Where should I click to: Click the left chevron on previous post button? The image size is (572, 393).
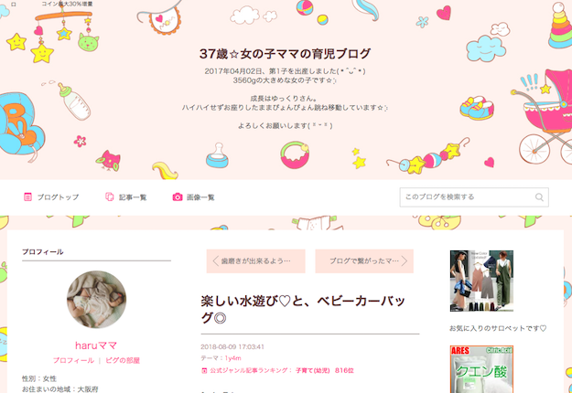click(215, 261)
